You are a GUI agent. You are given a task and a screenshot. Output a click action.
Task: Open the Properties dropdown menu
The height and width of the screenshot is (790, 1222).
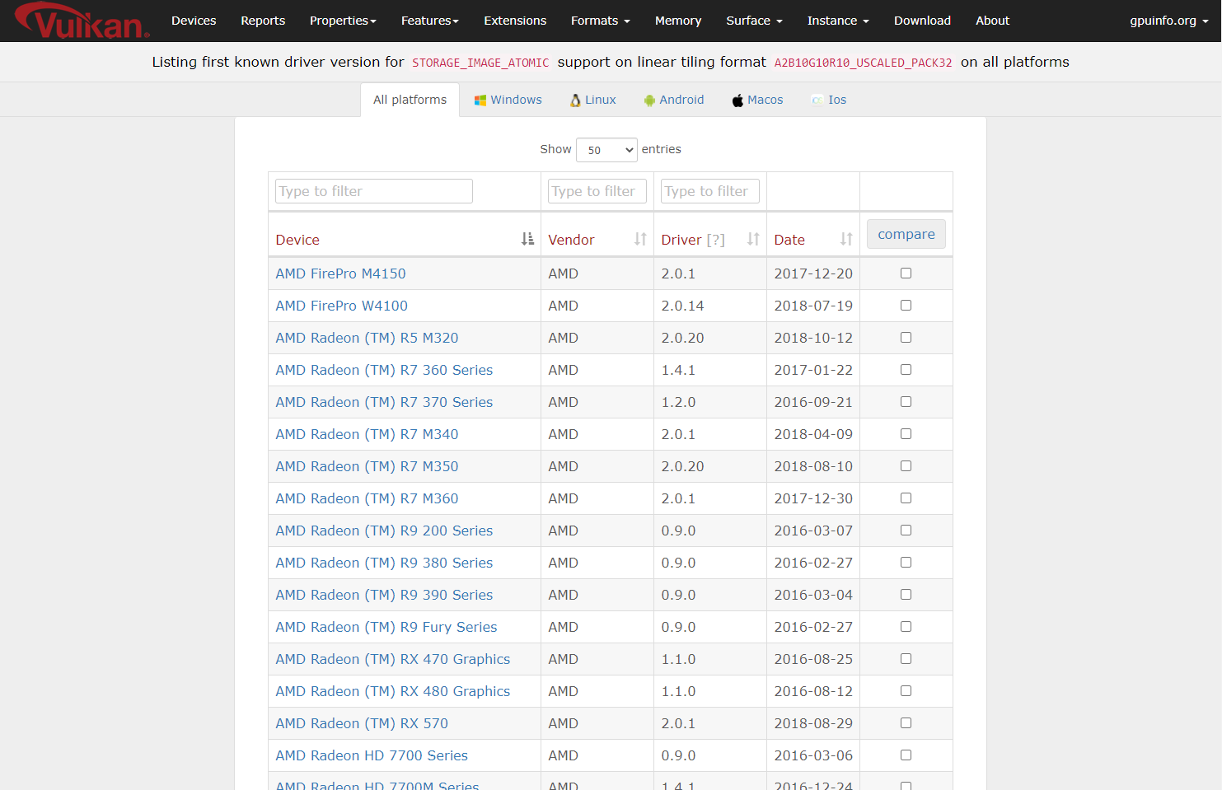343,21
